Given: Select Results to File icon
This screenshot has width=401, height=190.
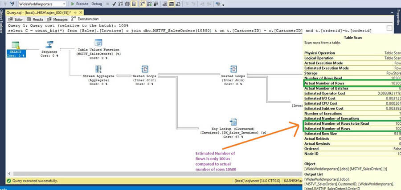Looking at the screenshot, I should click(178, 4).
